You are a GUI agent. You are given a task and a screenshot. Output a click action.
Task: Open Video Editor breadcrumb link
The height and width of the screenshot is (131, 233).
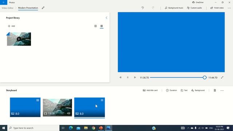[8, 8]
